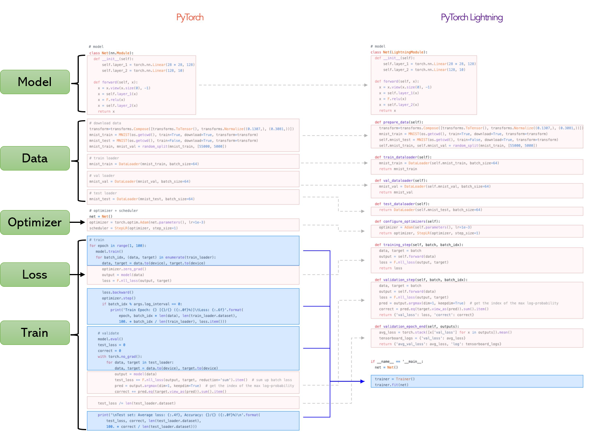Click the download data code block
The width and height of the screenshot is (600, 436).
(193, 135)
